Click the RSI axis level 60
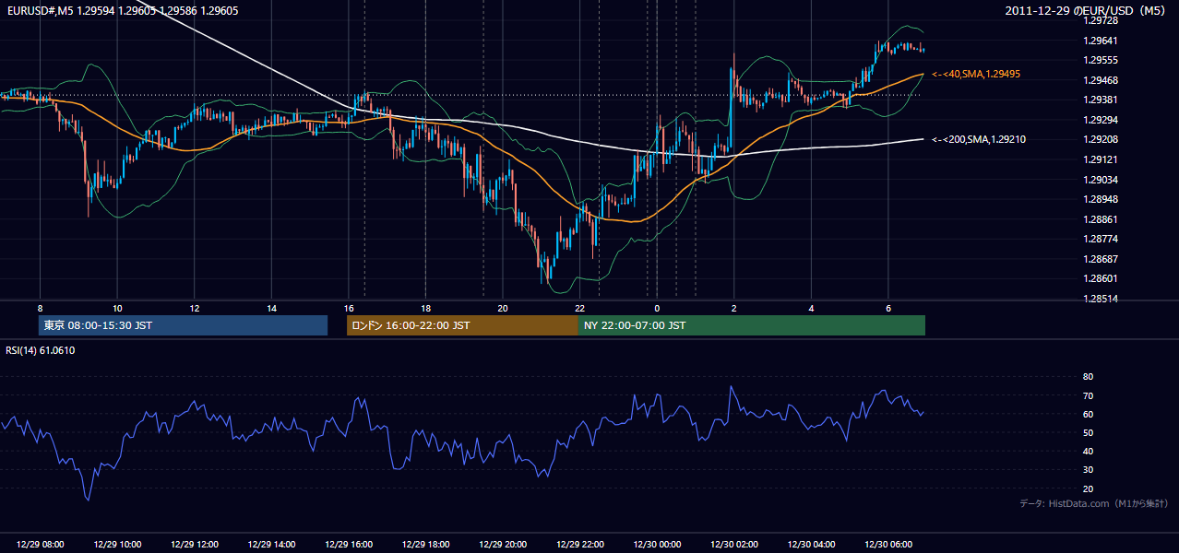This screenshot has width=1179, height=553. click(1088, 414)
